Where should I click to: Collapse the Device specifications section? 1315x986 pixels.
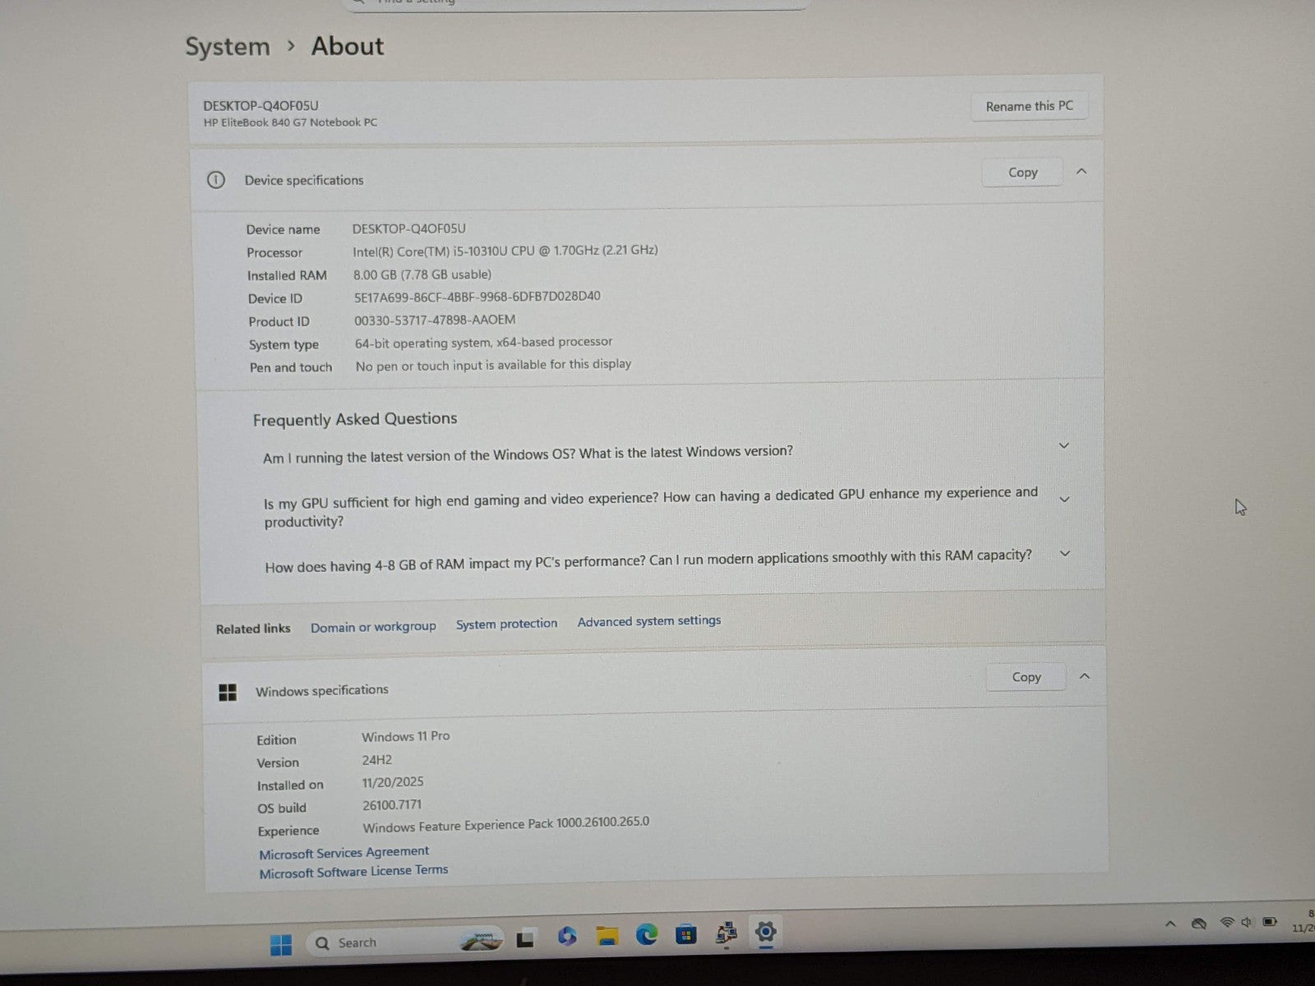click(1082, 172)
